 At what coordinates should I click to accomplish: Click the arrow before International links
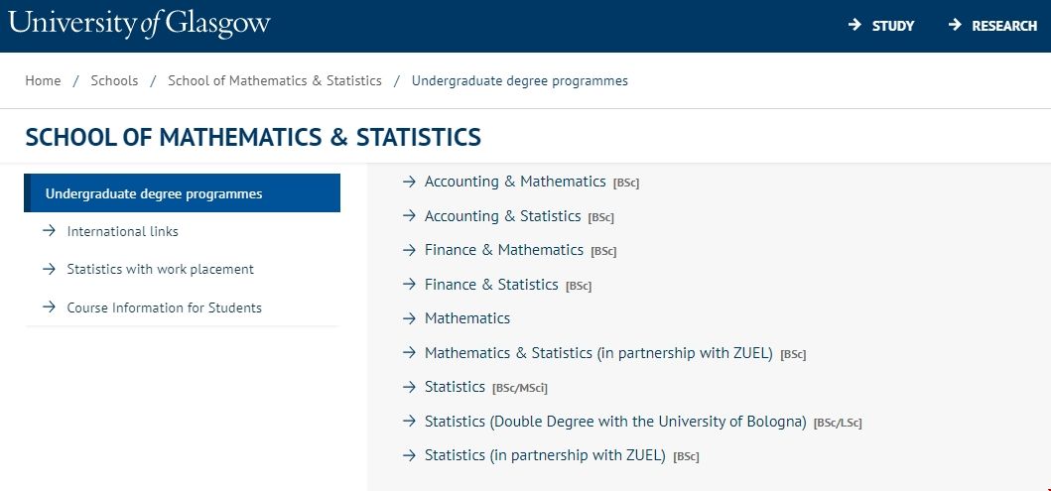(48, 231)
